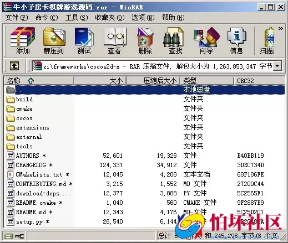Select the extensions folder icon

click(x=11, y=128)
